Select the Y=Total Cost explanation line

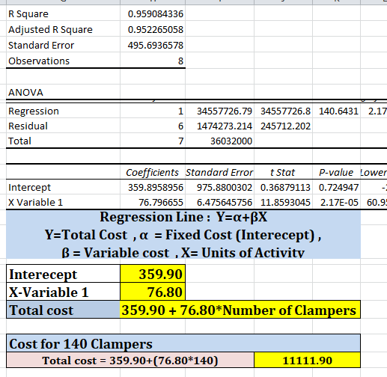tap(183, 235)
